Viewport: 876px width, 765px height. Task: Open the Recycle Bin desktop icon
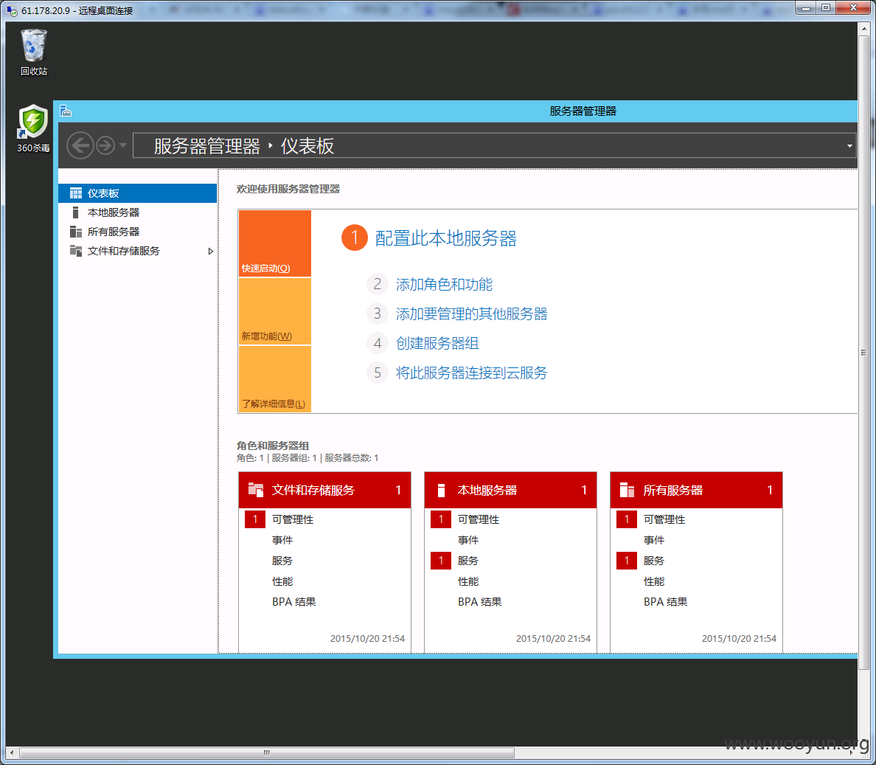tap(33, 52)
